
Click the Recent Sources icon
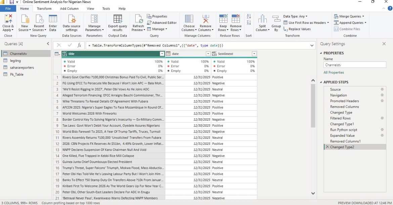coord(39,19)
